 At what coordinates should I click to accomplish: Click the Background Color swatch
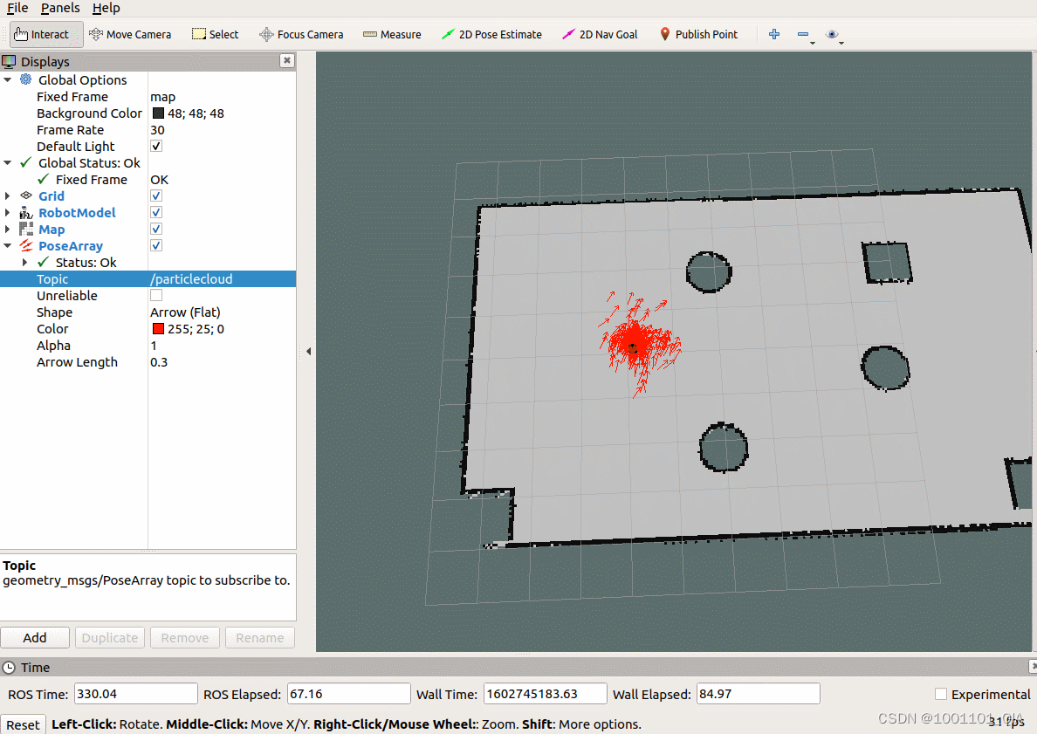pyautogui.click(x=158, y=113)
